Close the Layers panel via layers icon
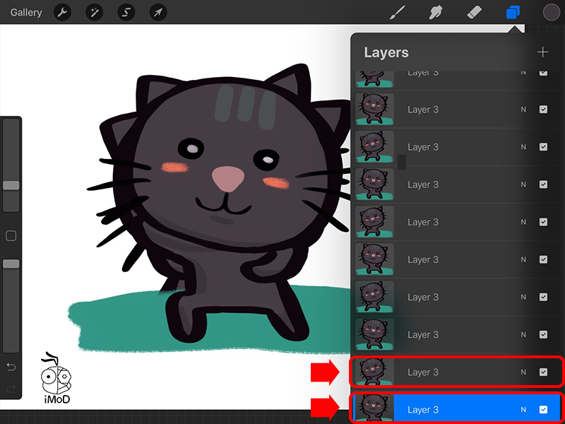The width and height of the screenshot is (565, 424). pos(513,13)
